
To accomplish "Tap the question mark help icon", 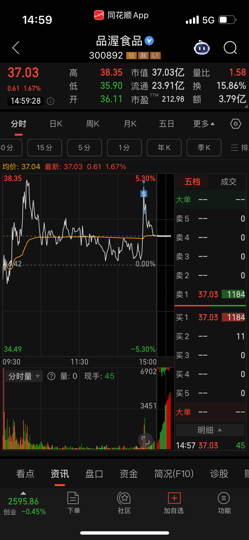I will 51,376.
